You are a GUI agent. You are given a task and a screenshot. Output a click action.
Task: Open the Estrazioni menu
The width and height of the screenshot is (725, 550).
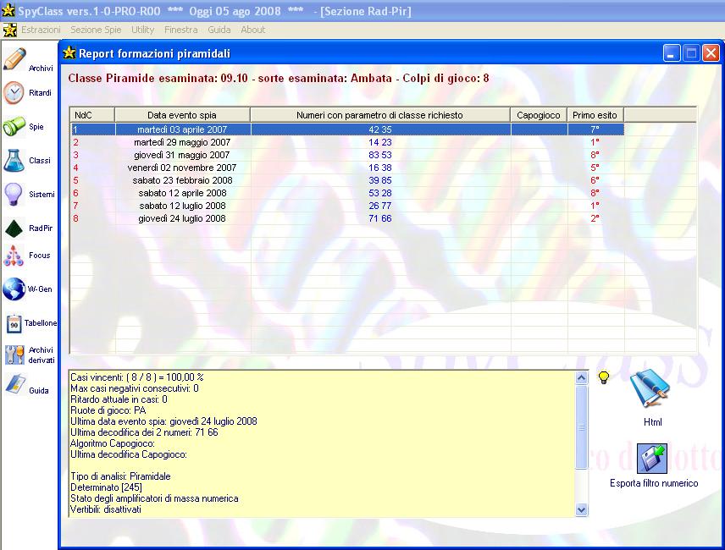click(x=41, y=30)
